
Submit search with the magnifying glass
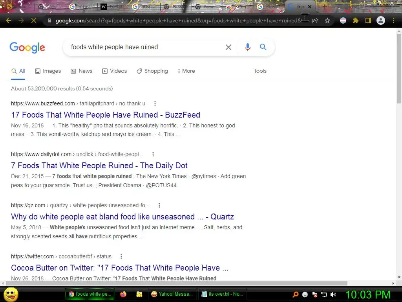point(263,47)
